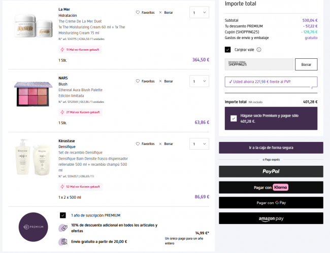330x253 pixels.
Task: Click the X Borrar icon for Kérastase
Action: 161,143
